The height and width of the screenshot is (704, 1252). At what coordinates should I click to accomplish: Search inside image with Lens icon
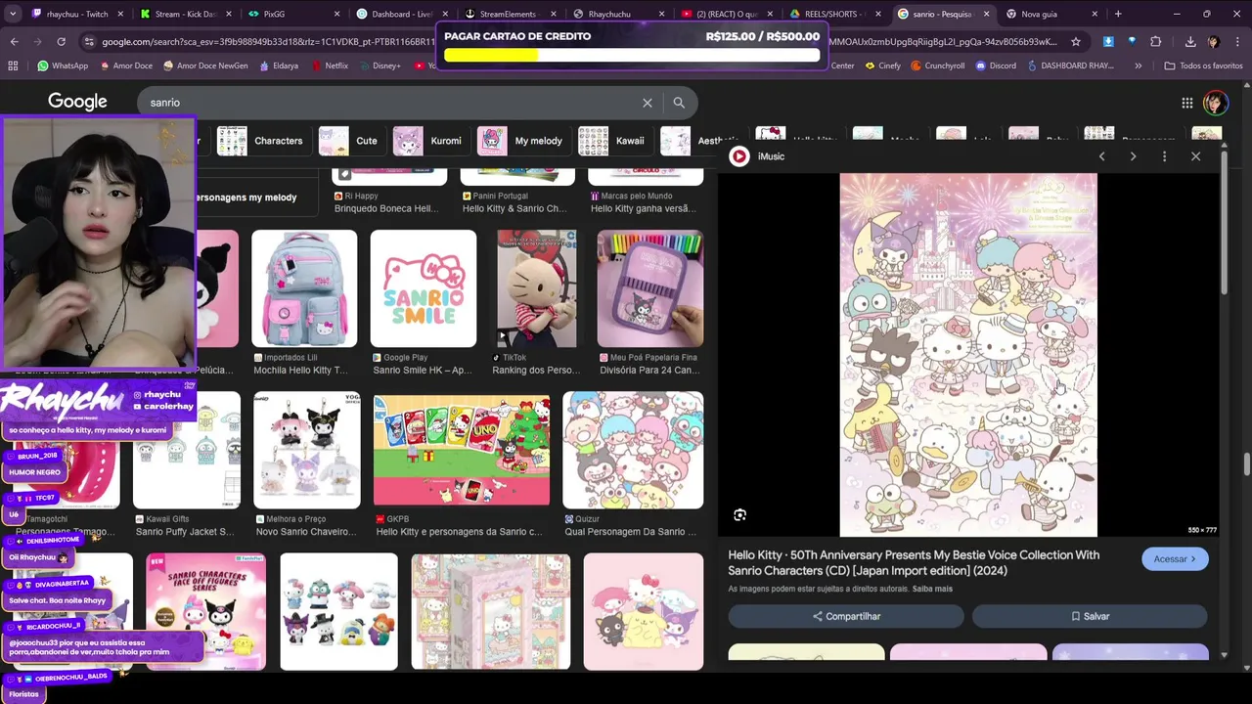tap(740, 515)
